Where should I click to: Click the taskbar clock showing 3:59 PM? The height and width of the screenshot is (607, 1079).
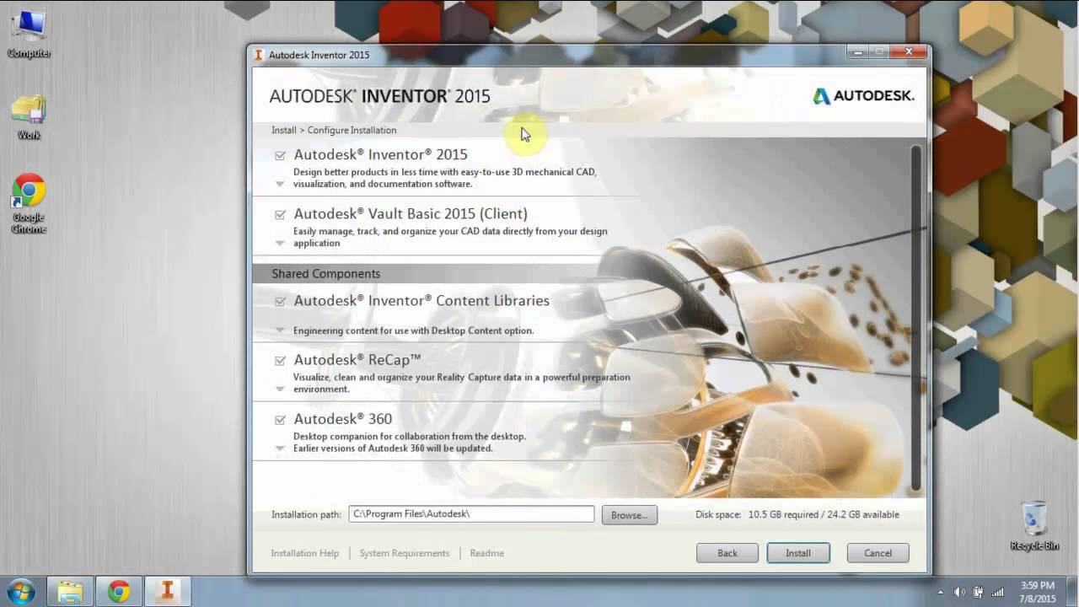(x=1037, y=591)
